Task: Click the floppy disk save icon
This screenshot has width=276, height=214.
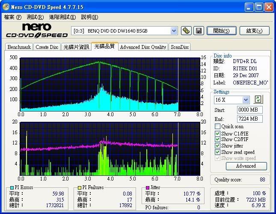Action: 198,30
